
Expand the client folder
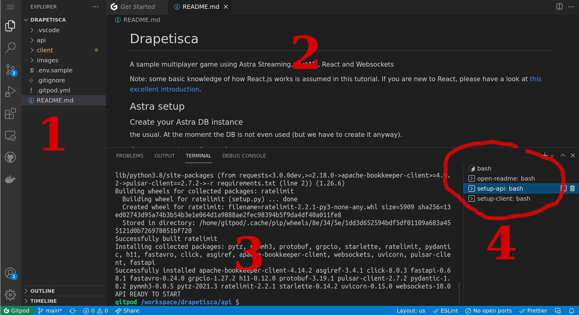pyautogui.click(x=64, y=50)
